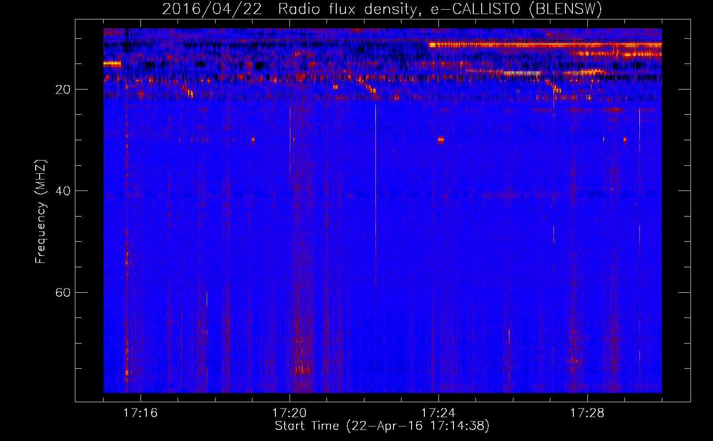Viewport: 713px width, 441px height.
Task: Click the 'Frequency (MHZ)' y-axis label
Action: pyautogui.click(x=40, y=212)
